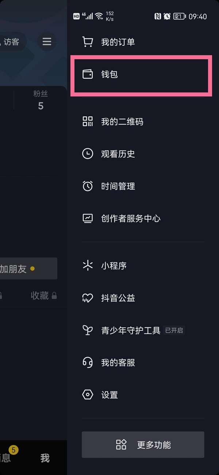Image resolution: width=219 pixels, height=475 pixels.
Task: Tap the mini programs star icon
Action: coord(88,266)
